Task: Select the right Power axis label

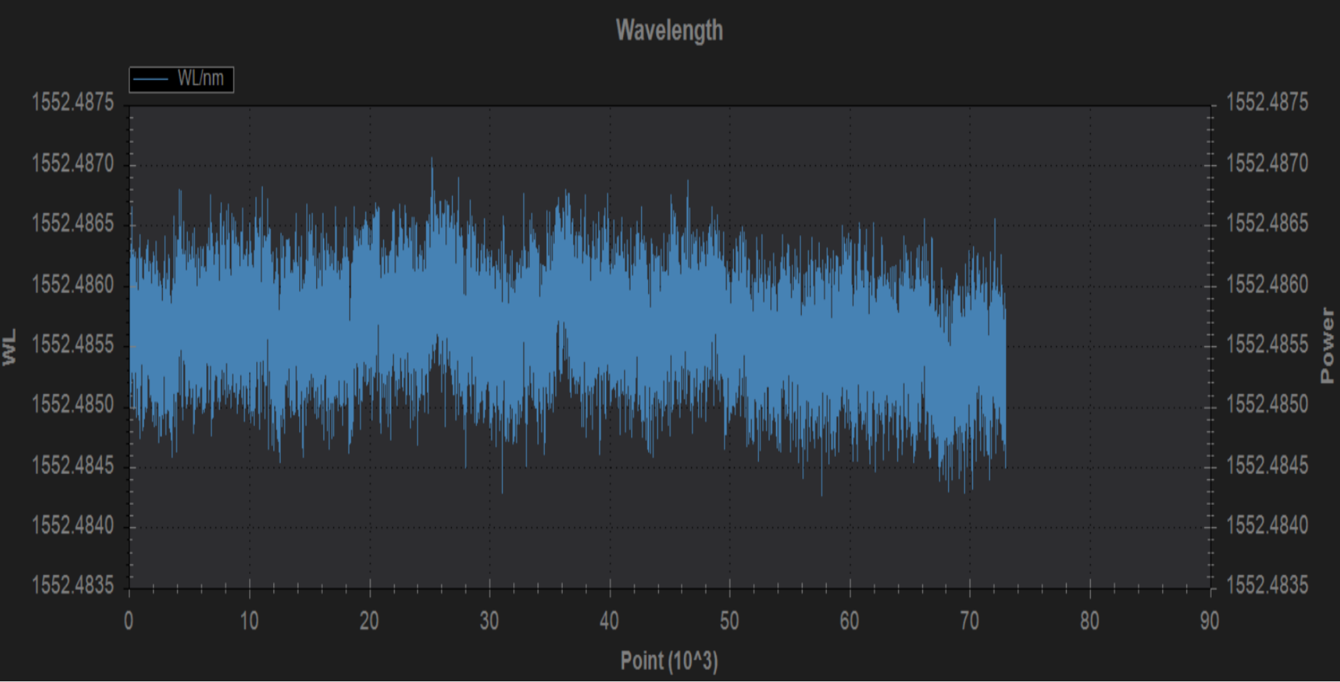Action: [x=1327, y=346]
